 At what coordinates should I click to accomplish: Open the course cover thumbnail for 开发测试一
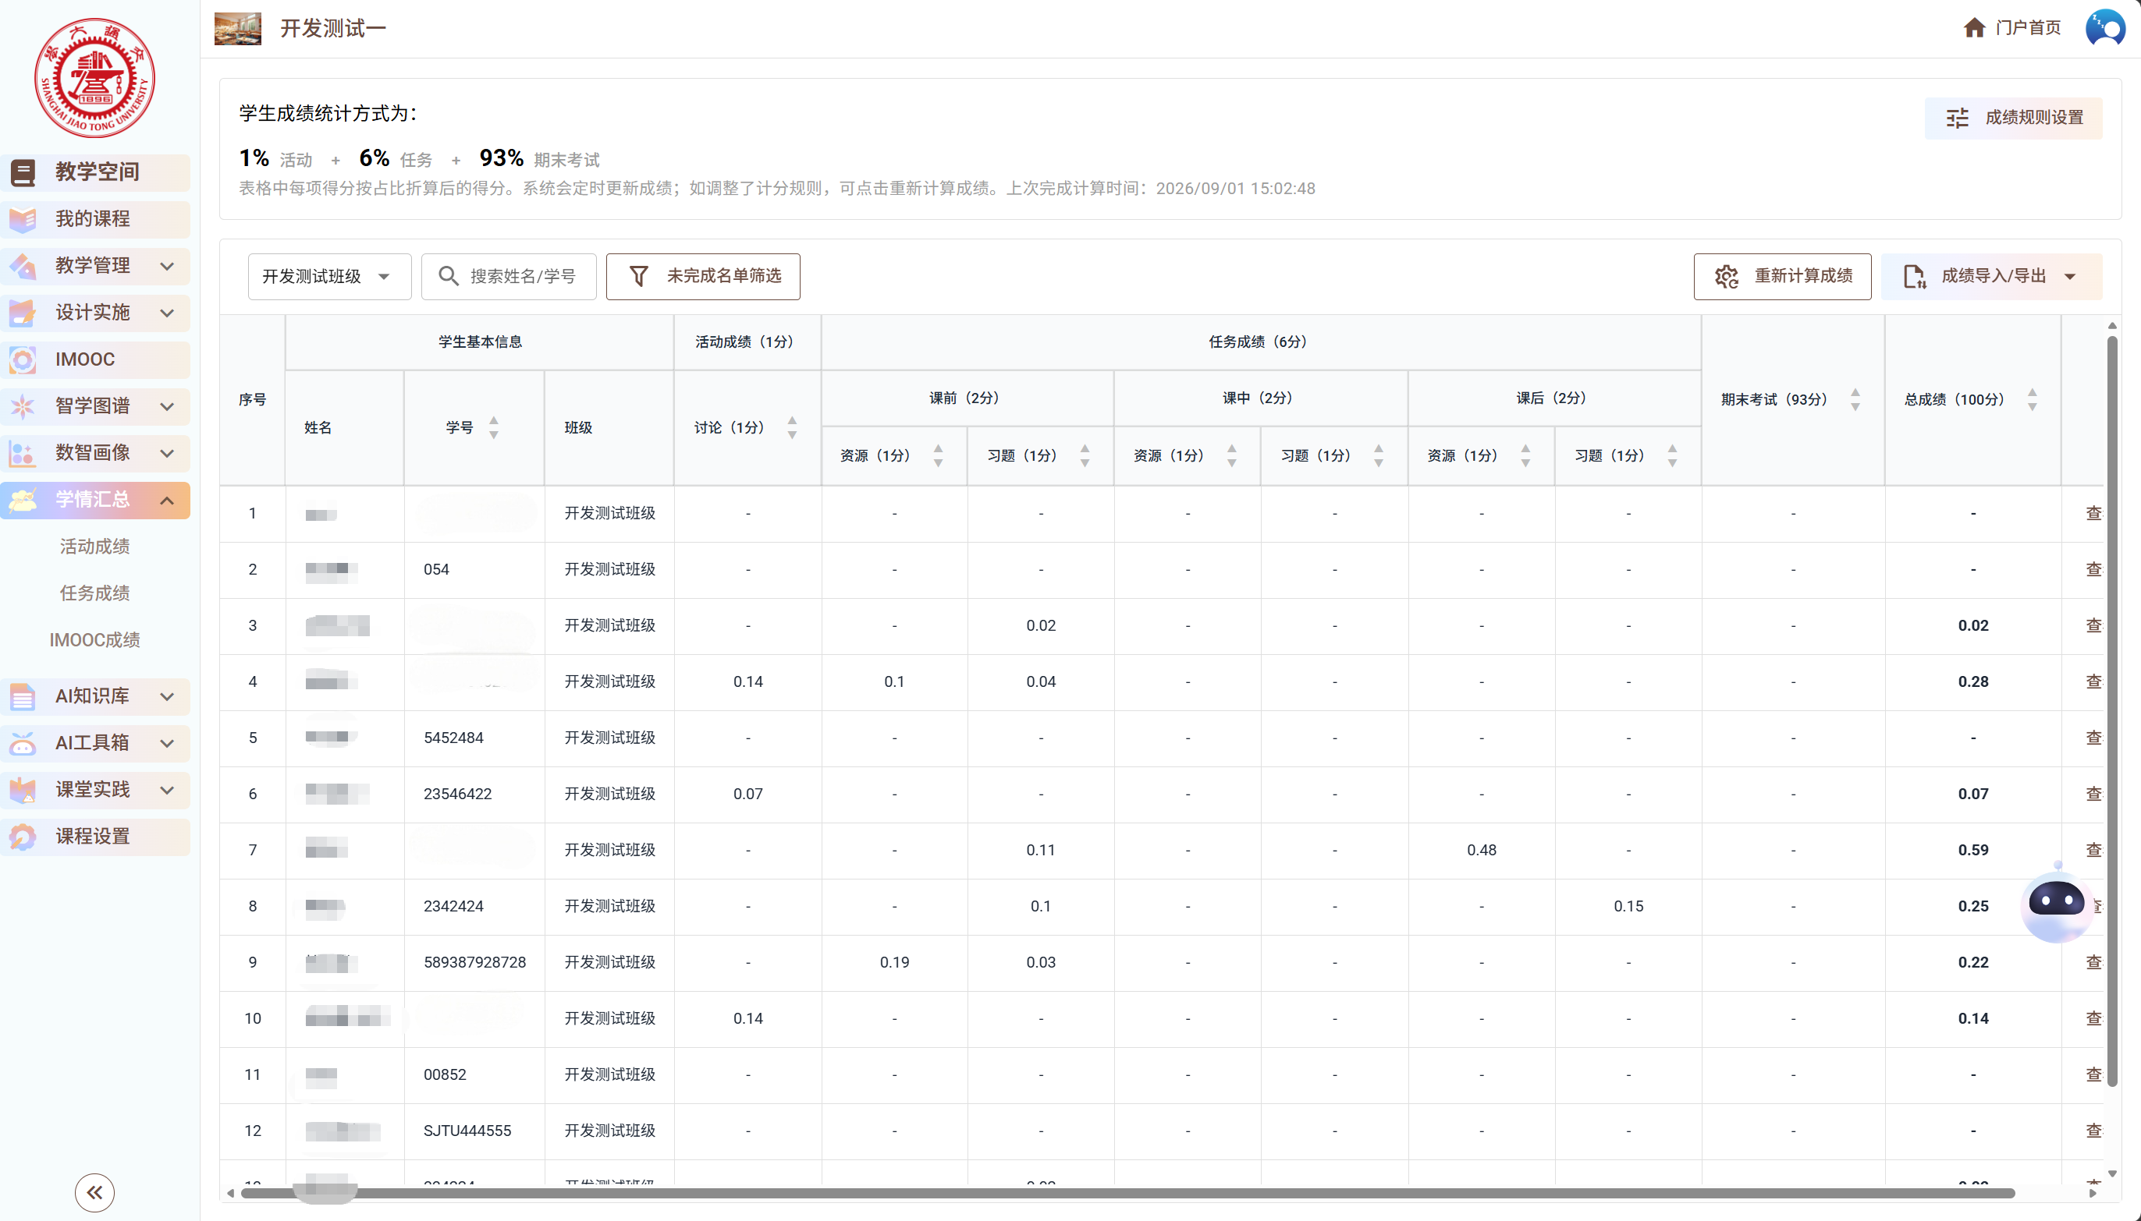[237, 29]
